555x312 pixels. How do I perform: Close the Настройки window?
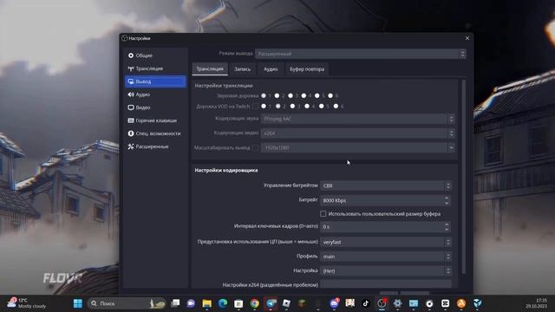click(x=467, y=38)
